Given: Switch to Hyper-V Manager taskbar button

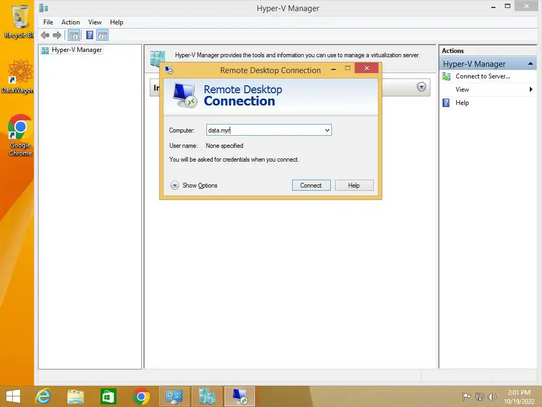Looking at the screenshot, I should coord(207,396).
